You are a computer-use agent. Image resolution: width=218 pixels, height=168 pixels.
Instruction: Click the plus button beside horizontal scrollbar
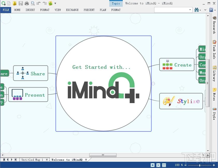tap(208, 155)
